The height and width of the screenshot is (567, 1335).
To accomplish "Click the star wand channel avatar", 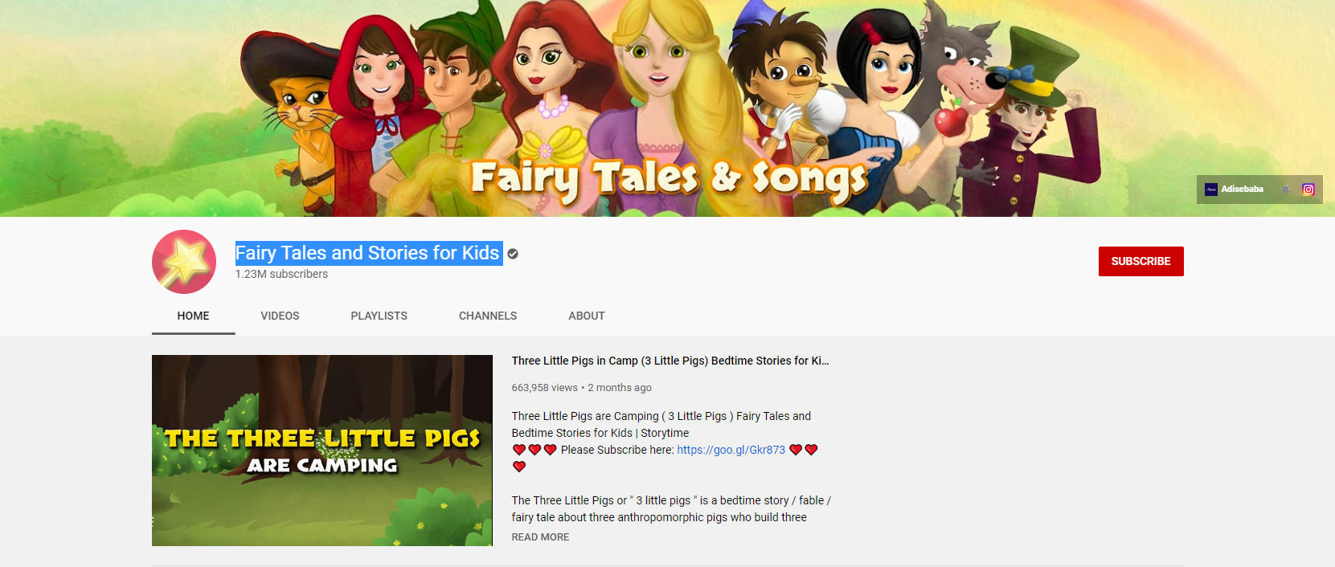I will (x=184, y=262).
